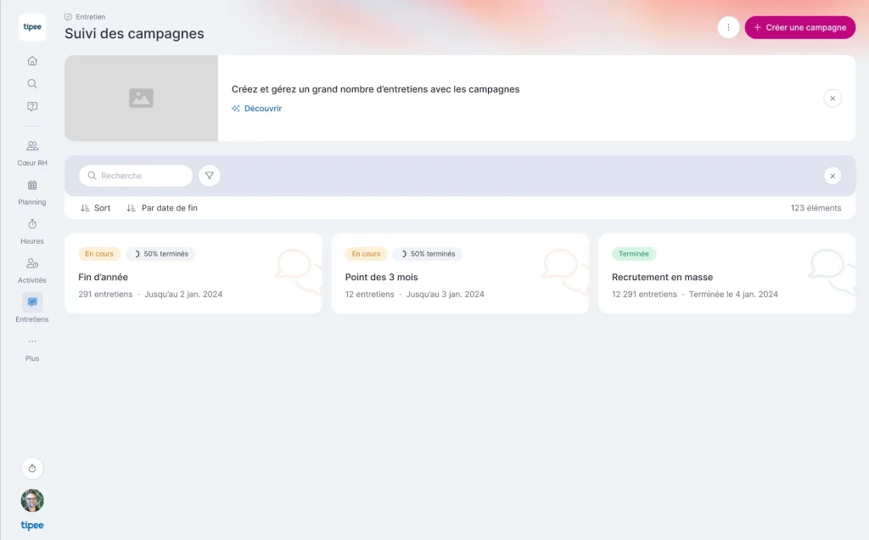The image size is (869, 540).
Task: Open the Recrutement en masse campaign card
Action: (726, 273)
